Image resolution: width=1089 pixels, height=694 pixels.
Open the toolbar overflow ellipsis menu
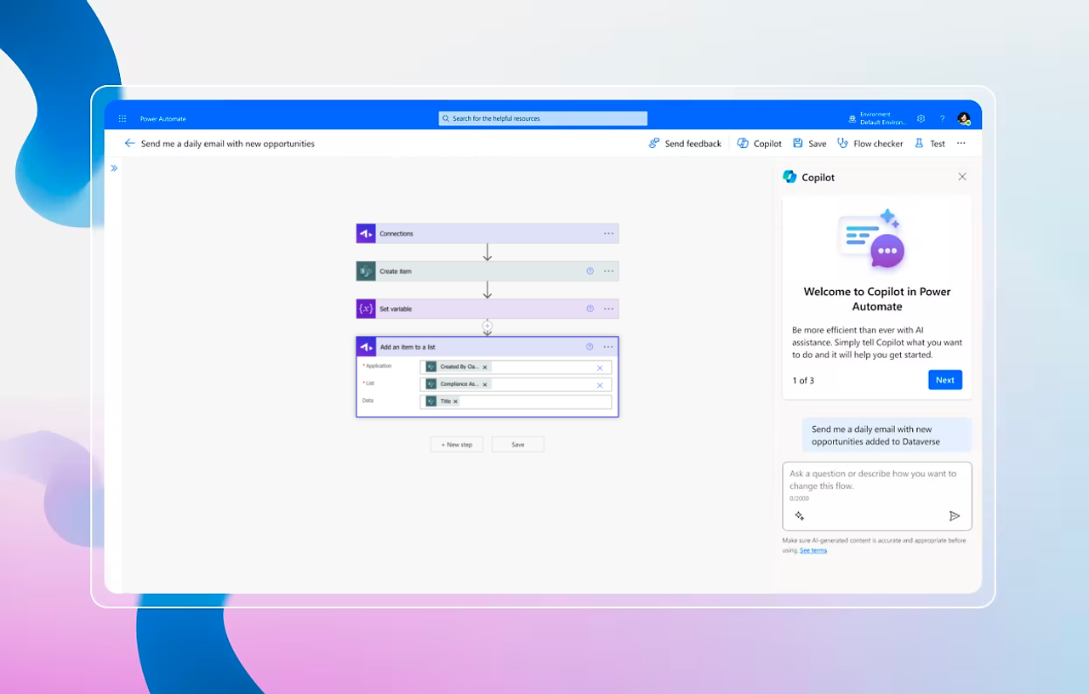tap(961, 144)
